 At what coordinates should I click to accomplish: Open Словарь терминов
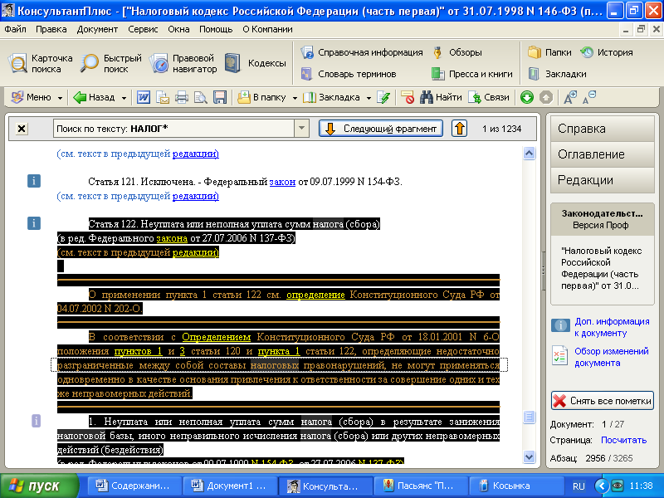point(349,74)
